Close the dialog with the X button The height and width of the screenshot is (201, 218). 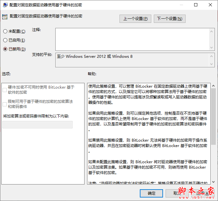pyautogui.click(x=210, y=5)
